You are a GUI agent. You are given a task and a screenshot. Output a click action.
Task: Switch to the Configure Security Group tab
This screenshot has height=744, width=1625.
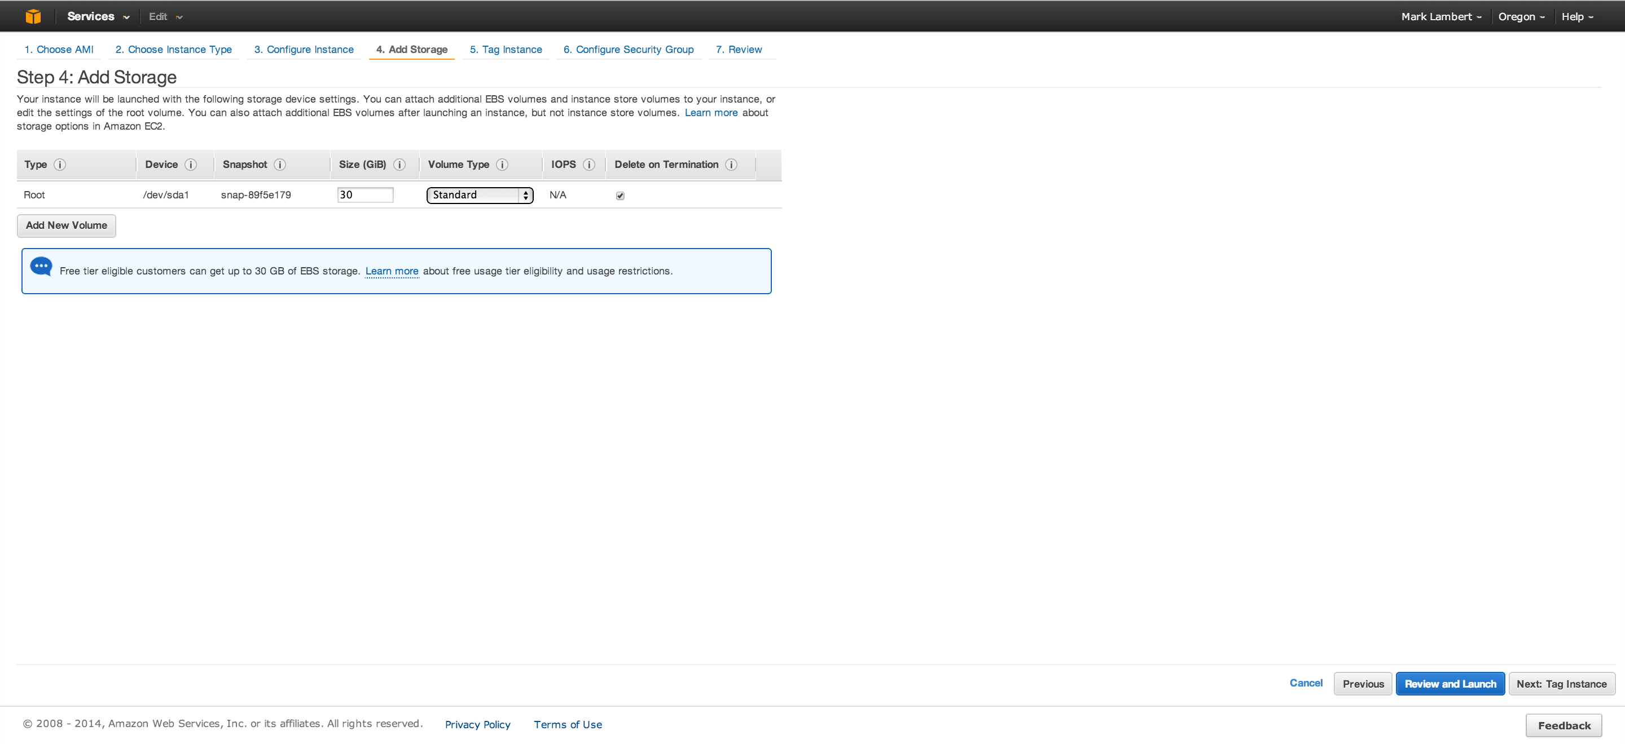629,49
